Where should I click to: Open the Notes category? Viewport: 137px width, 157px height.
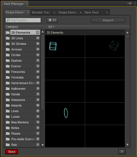22,128
